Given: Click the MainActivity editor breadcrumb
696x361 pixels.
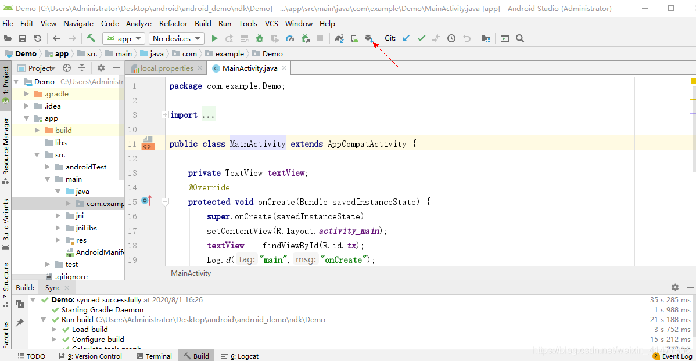Looking at the screenshot, I should click(191, 273).
